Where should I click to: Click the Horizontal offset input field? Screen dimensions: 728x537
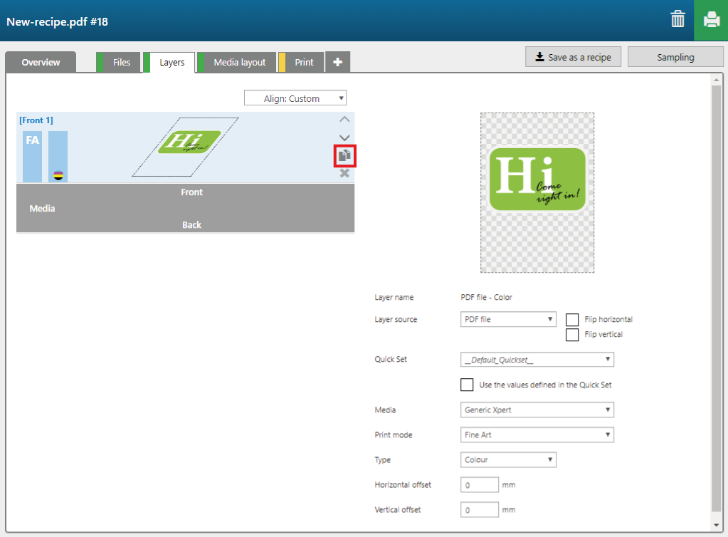(479, 484)
